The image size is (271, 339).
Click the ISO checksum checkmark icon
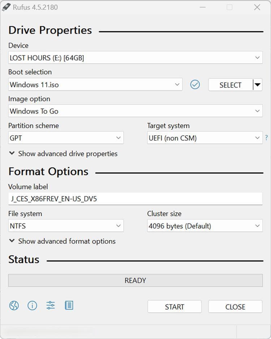click(195, 84)
